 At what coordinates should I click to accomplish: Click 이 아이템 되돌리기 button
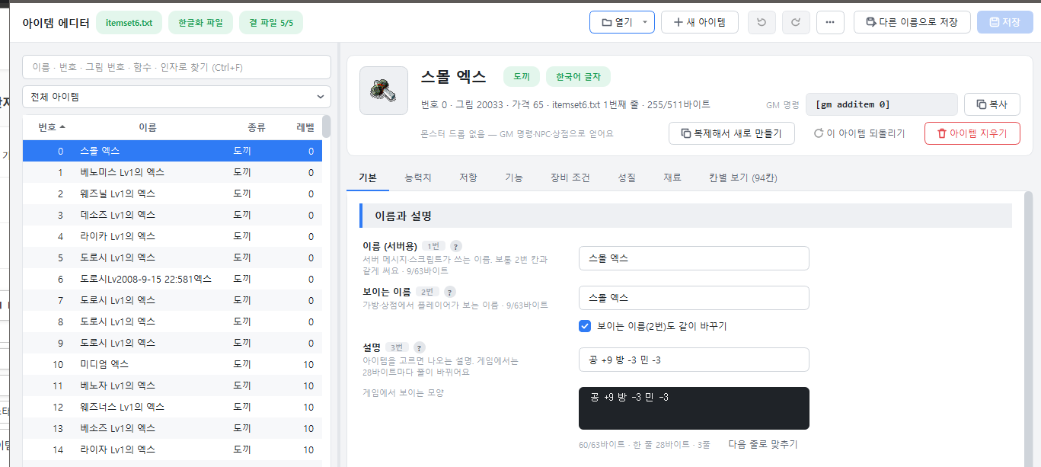[x=859, y=133]
